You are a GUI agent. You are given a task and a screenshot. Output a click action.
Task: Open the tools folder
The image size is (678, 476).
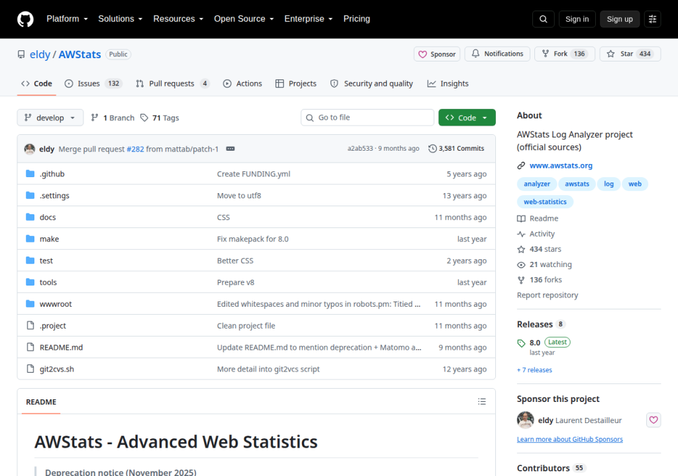48,282
